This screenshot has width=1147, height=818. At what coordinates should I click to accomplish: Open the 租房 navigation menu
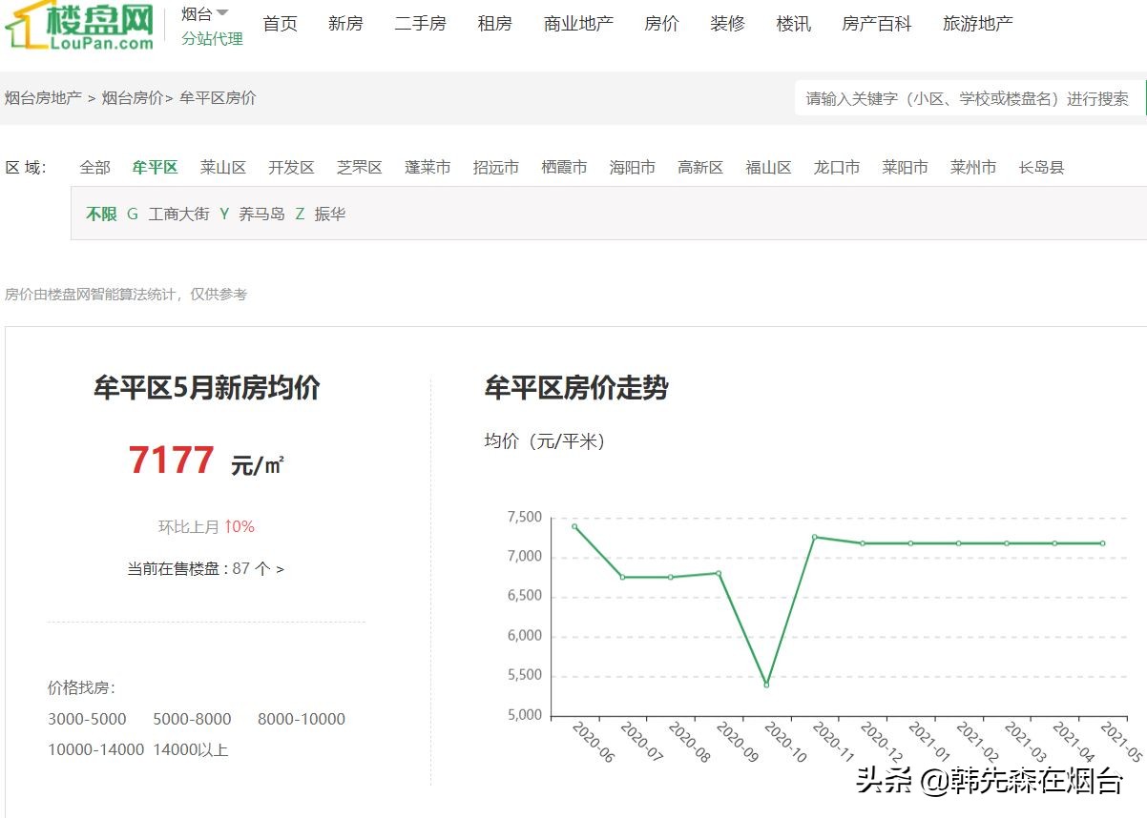[494, 23]
